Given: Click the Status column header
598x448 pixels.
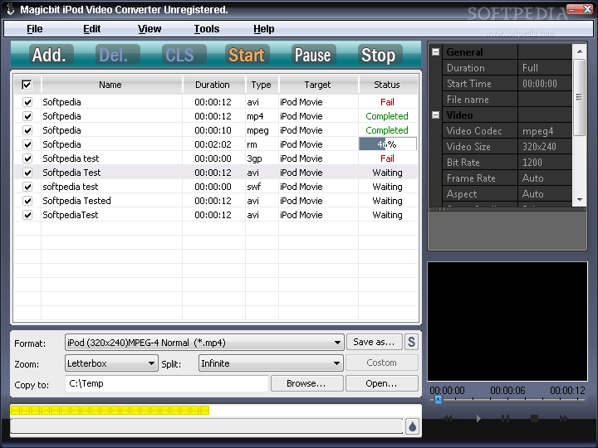Looking at the screenshot, I should (387, 85).
